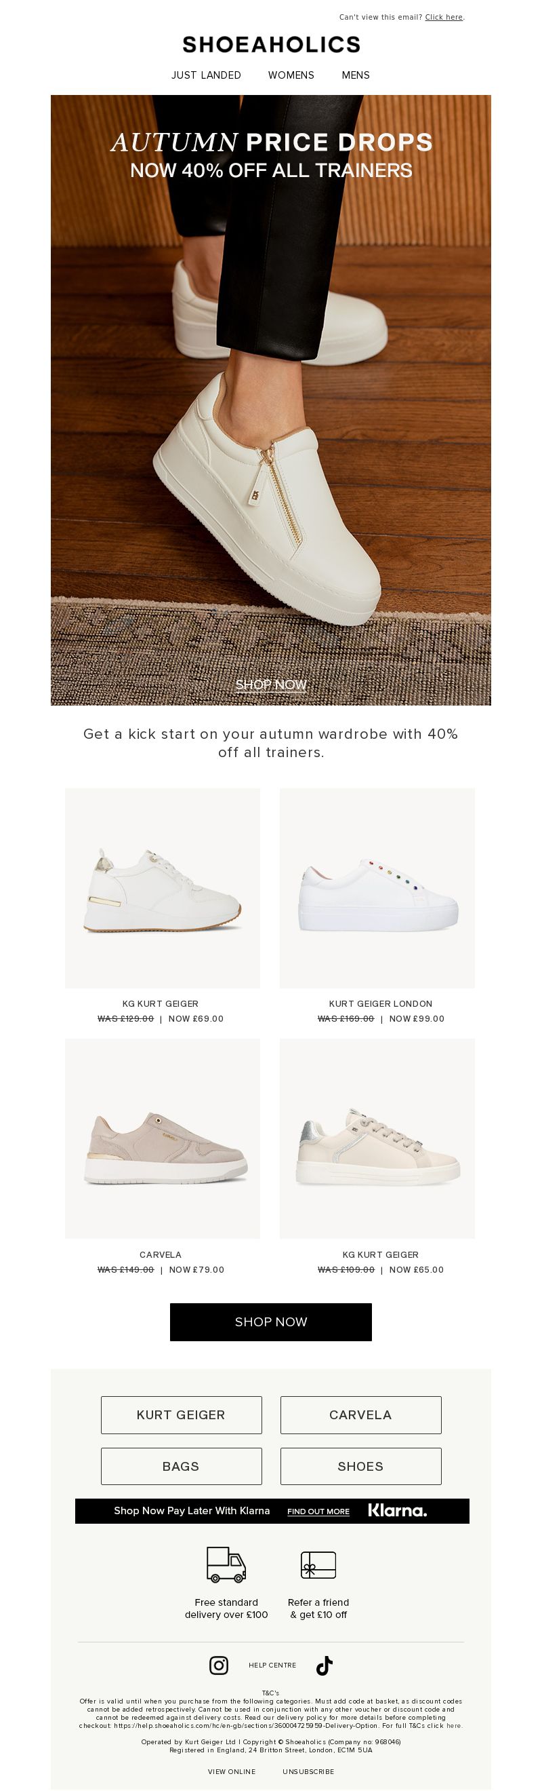Screen dimensions: 542x1791
Task: Open the Shoes category button
Action: coord(361,1465)
